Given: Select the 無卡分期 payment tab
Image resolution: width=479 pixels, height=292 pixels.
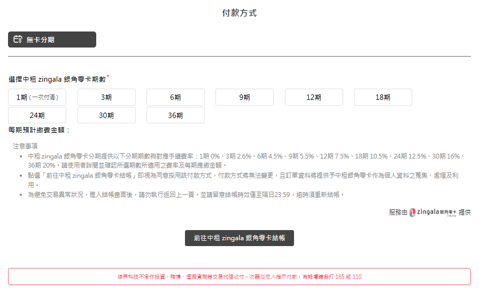Looking at the screenshot, I should click(x=52, y=40).
